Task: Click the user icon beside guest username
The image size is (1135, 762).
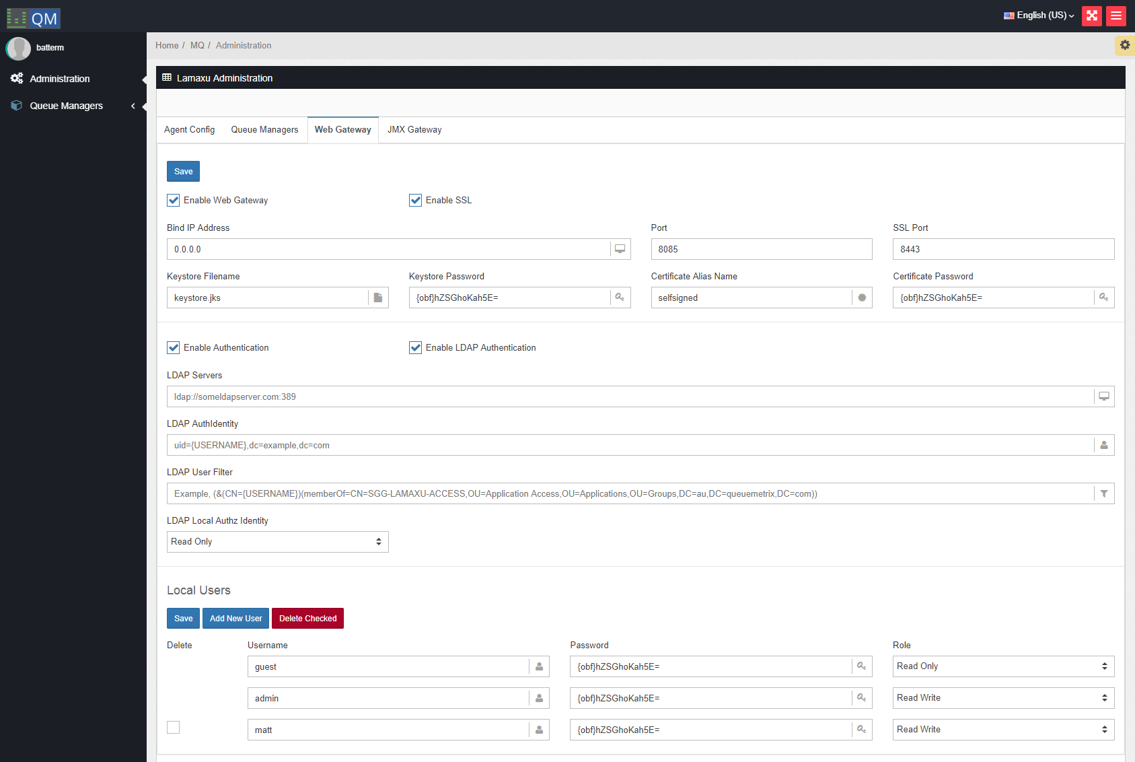Action: click(539, 666)
